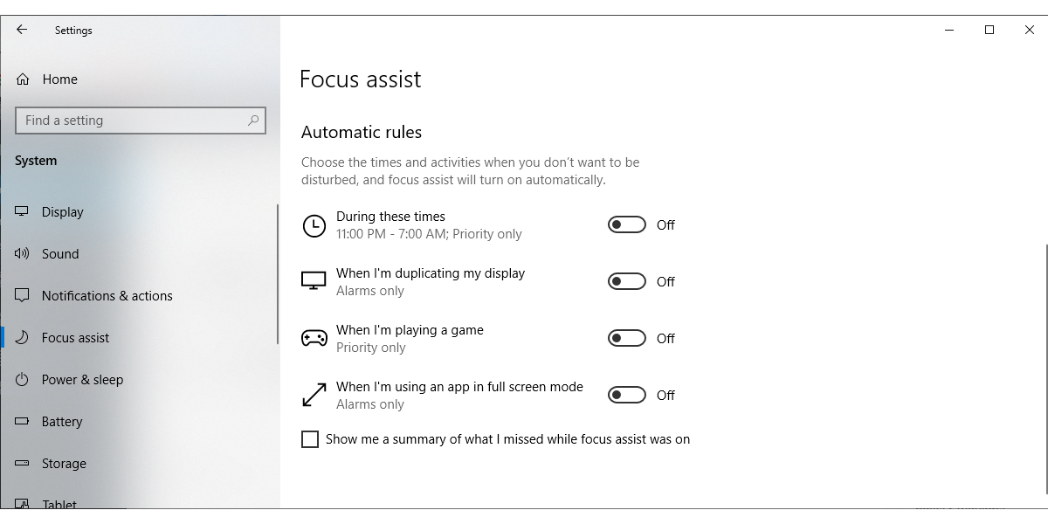Turn on the playing a game rule
Viewport: 1048px width, 524px height.
[626, 339]
